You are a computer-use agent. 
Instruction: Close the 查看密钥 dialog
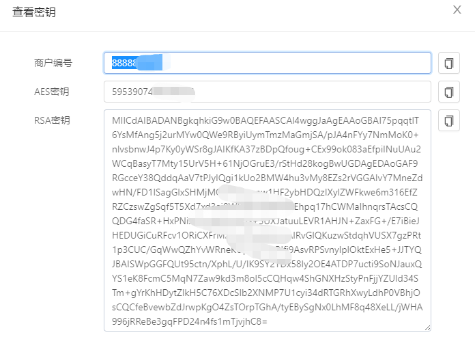point(457,10)
